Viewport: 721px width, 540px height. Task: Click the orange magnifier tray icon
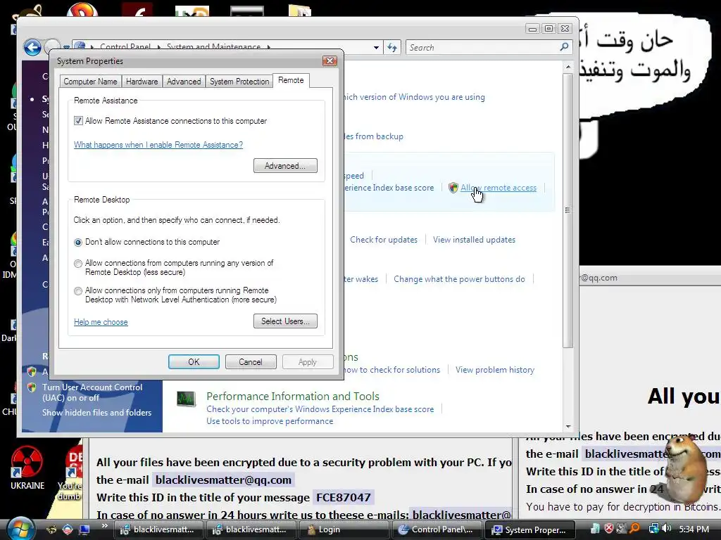click(x=634, y=529)
